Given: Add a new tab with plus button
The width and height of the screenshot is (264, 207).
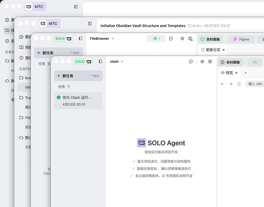Looking at the screenshot, I should [246, 73].
